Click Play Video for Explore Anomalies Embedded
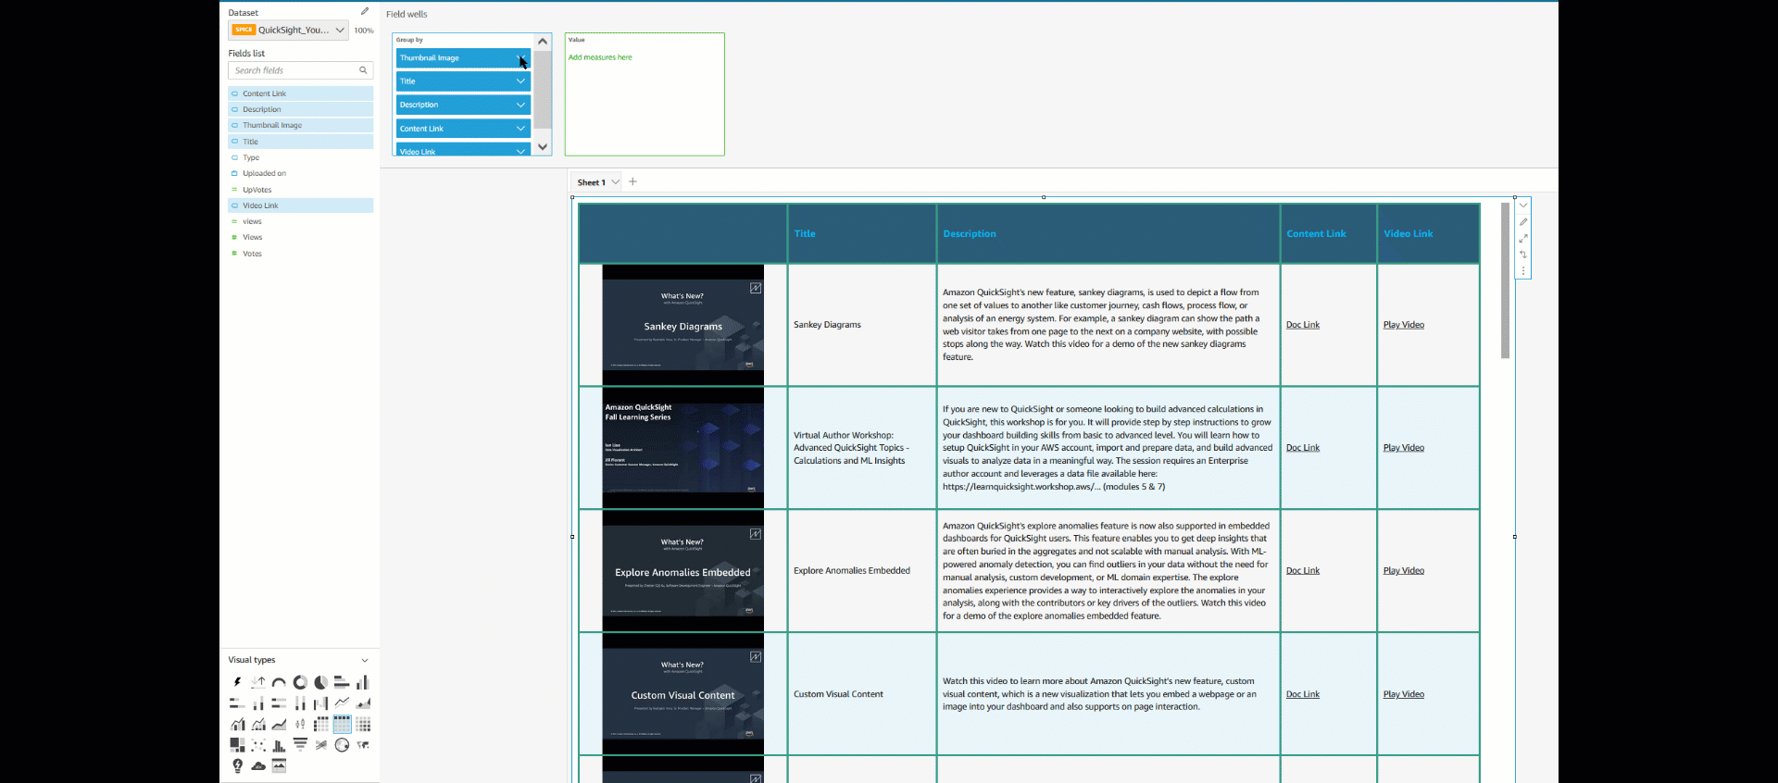Screen dimensions: 1778x783 coord(1404,571)
